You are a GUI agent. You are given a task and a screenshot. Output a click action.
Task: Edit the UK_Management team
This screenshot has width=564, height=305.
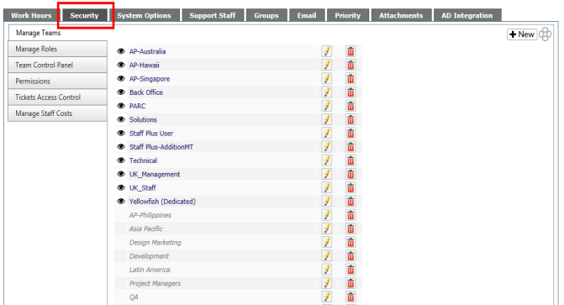point(327,174)
